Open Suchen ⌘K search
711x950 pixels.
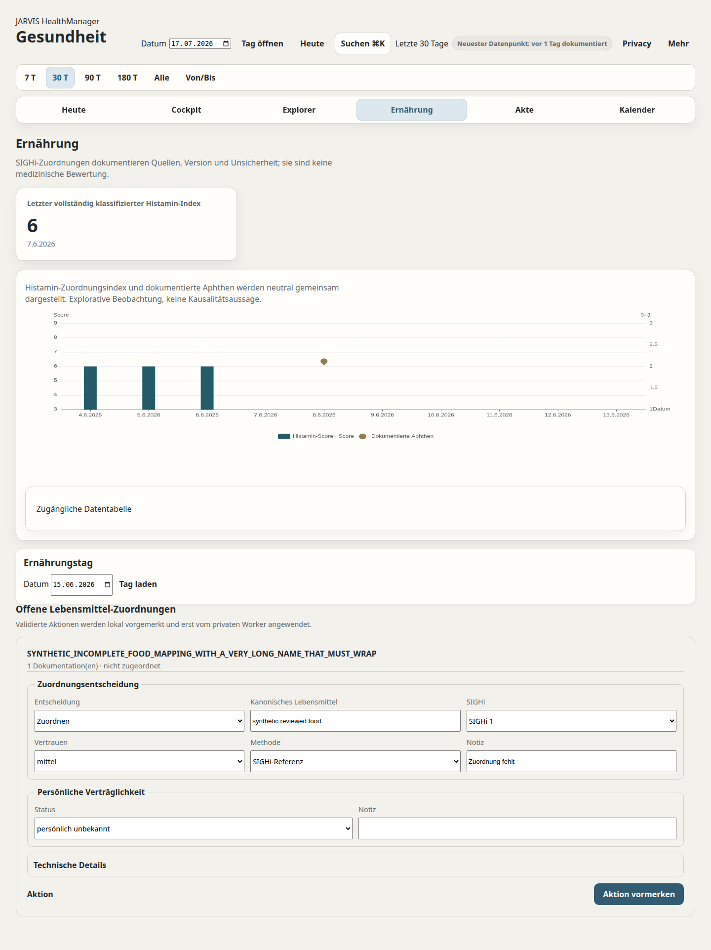(x=362, y=43)
